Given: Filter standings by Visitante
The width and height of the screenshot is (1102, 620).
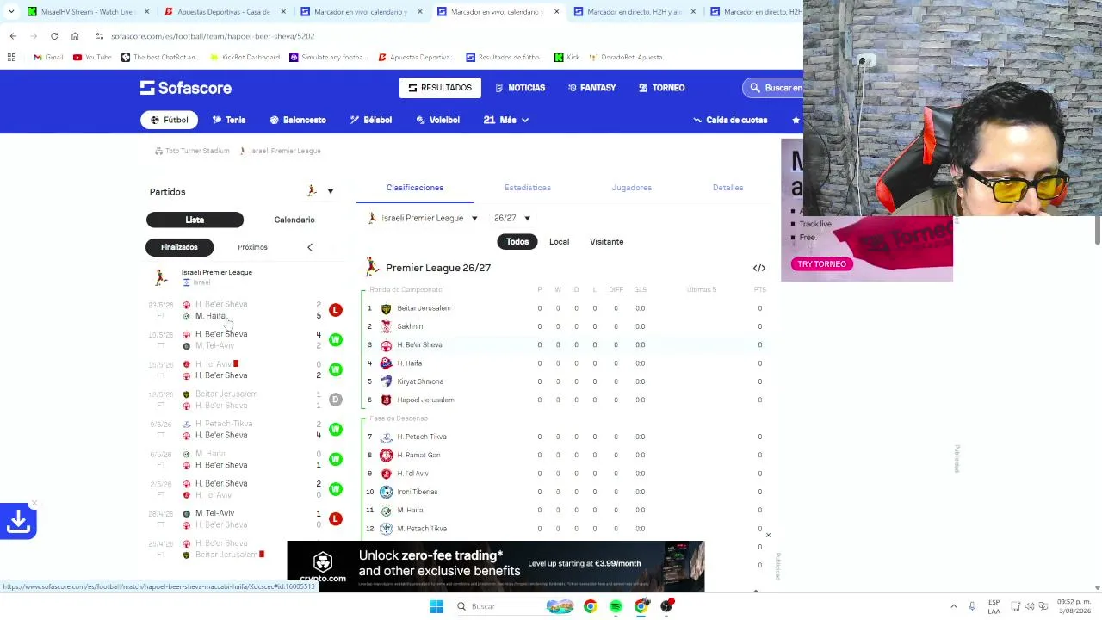Looking at the screenshot, I should [x=606, y=242].
